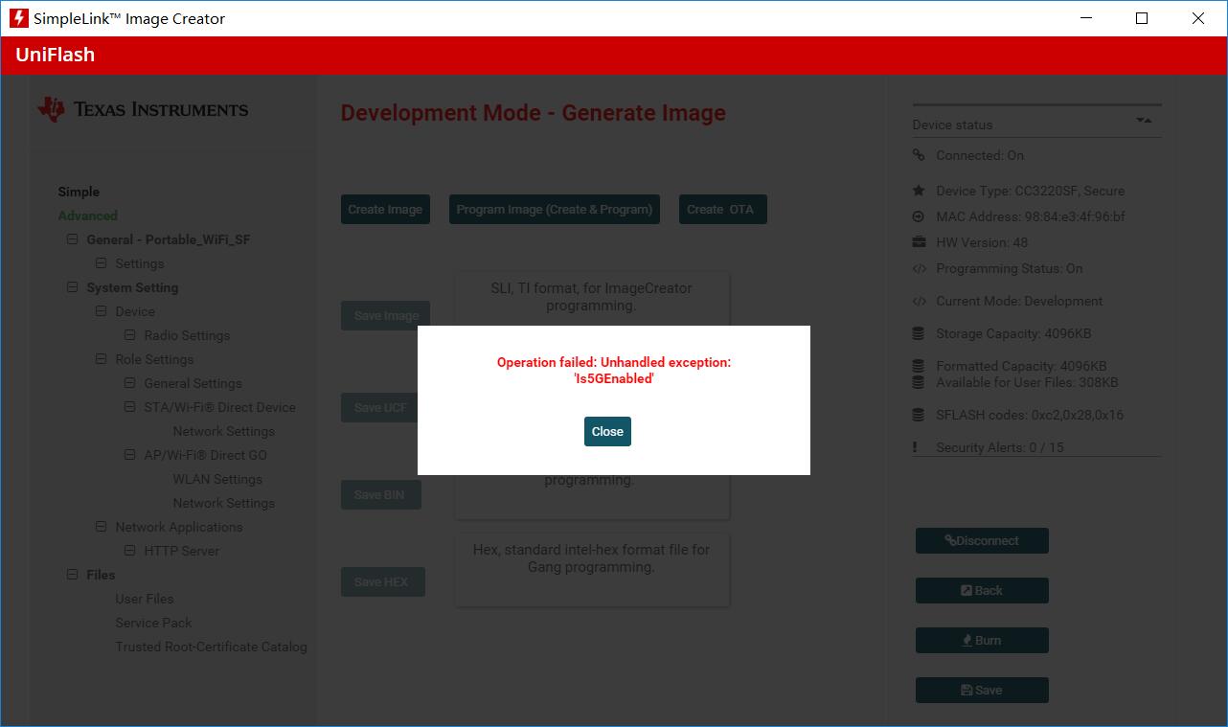Click the 'Development Mode - Generate Image' heading
The width and height of the screenshot is (1228, 727).
(534, 113)
